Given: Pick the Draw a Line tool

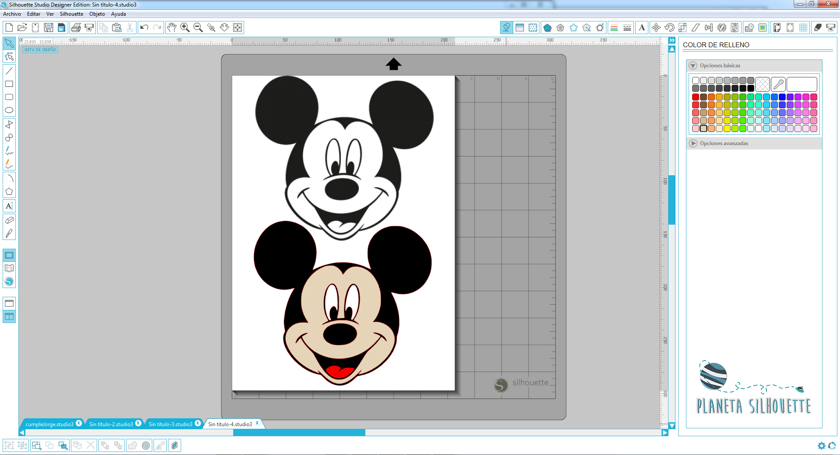Looking at the screenshot, I should click(9, 71).
